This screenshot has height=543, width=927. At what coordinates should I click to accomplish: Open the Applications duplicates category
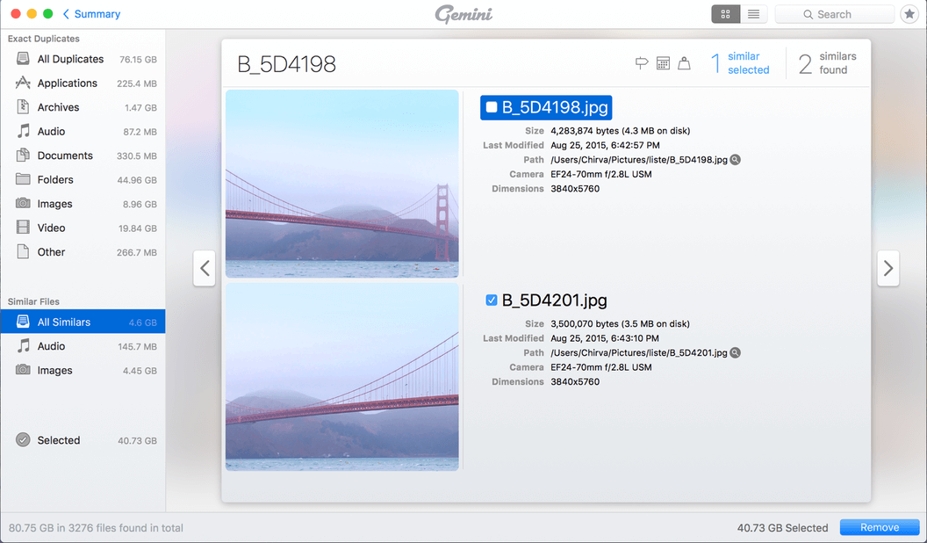(67, 83)
